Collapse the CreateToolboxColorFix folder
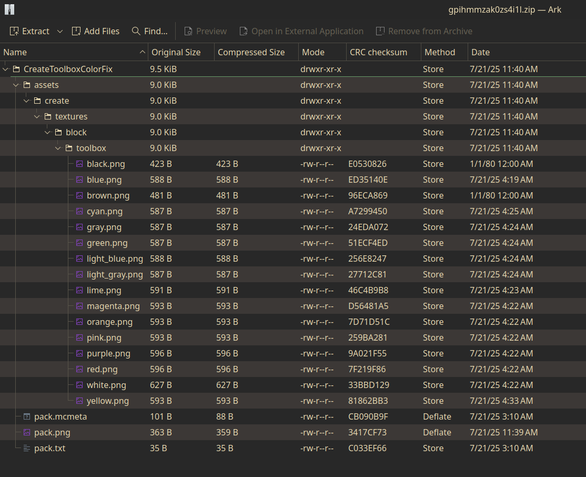Screen dimensions: 586x477 [x=6, y=69]
